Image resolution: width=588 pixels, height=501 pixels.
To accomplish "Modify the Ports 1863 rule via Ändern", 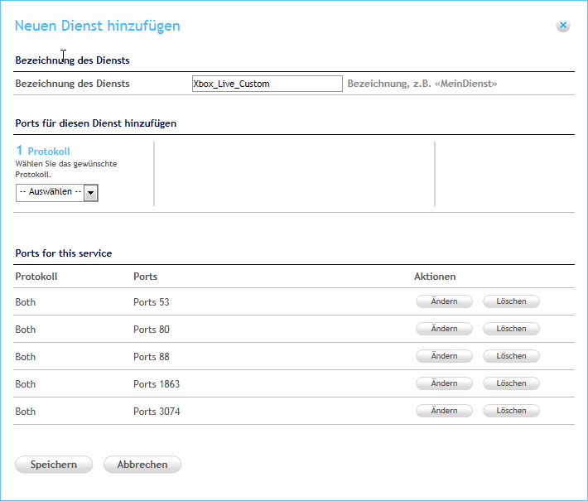I will pyautogui.click(x=444, y=383).
